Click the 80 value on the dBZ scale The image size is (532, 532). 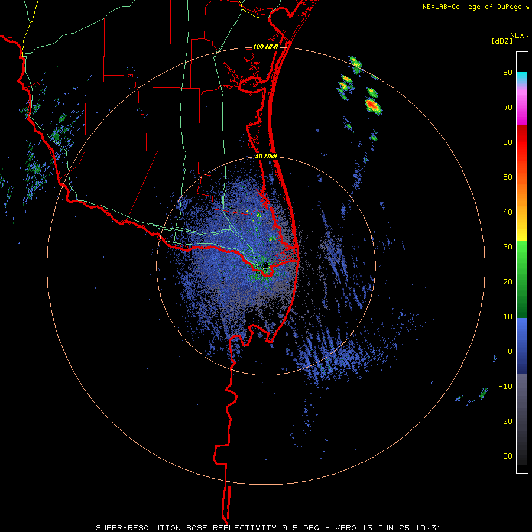point(508,73)
